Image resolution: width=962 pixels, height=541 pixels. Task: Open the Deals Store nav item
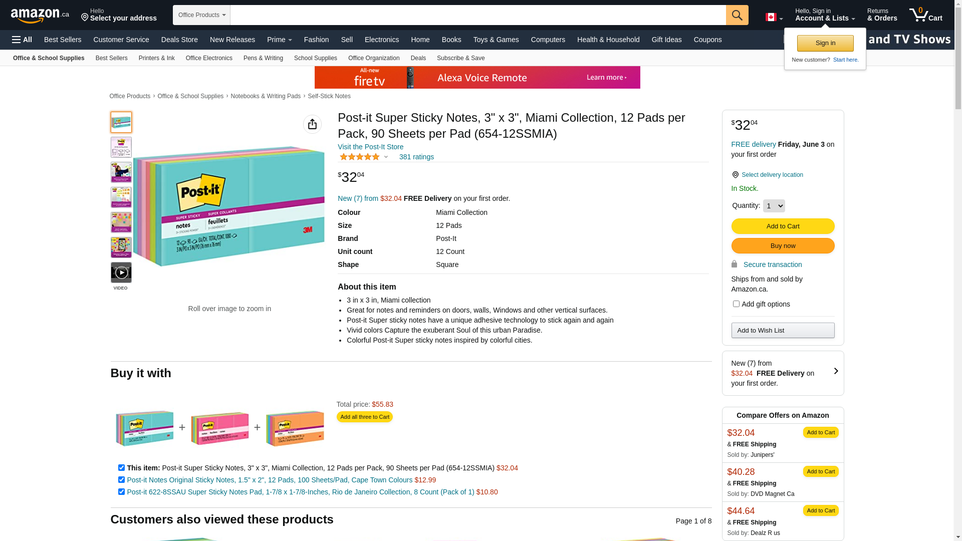click(x=179, y=40)
